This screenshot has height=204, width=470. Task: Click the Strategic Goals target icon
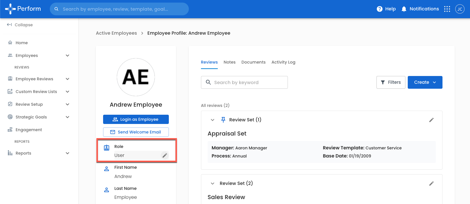tap(10, 117)
